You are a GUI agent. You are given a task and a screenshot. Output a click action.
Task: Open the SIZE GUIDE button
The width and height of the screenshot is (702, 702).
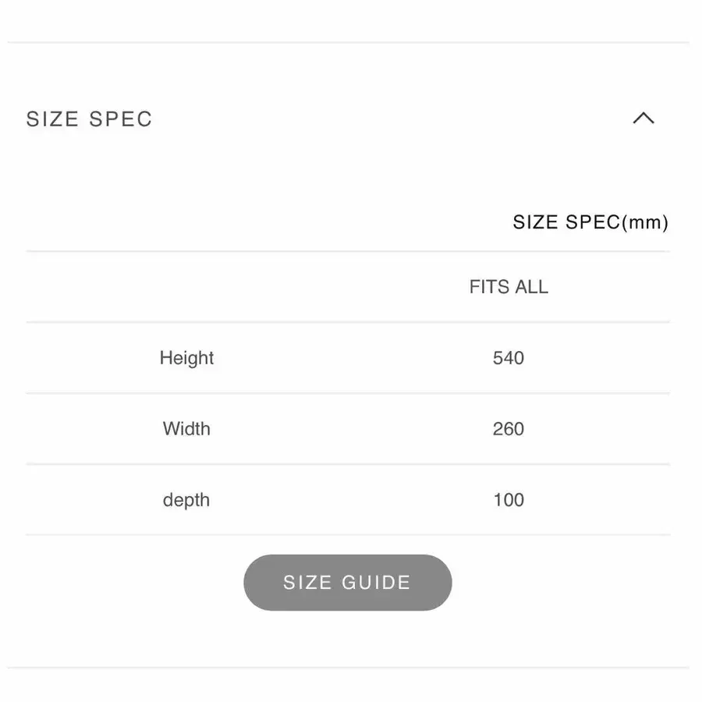pyautogui.click(x=347, y=582)
